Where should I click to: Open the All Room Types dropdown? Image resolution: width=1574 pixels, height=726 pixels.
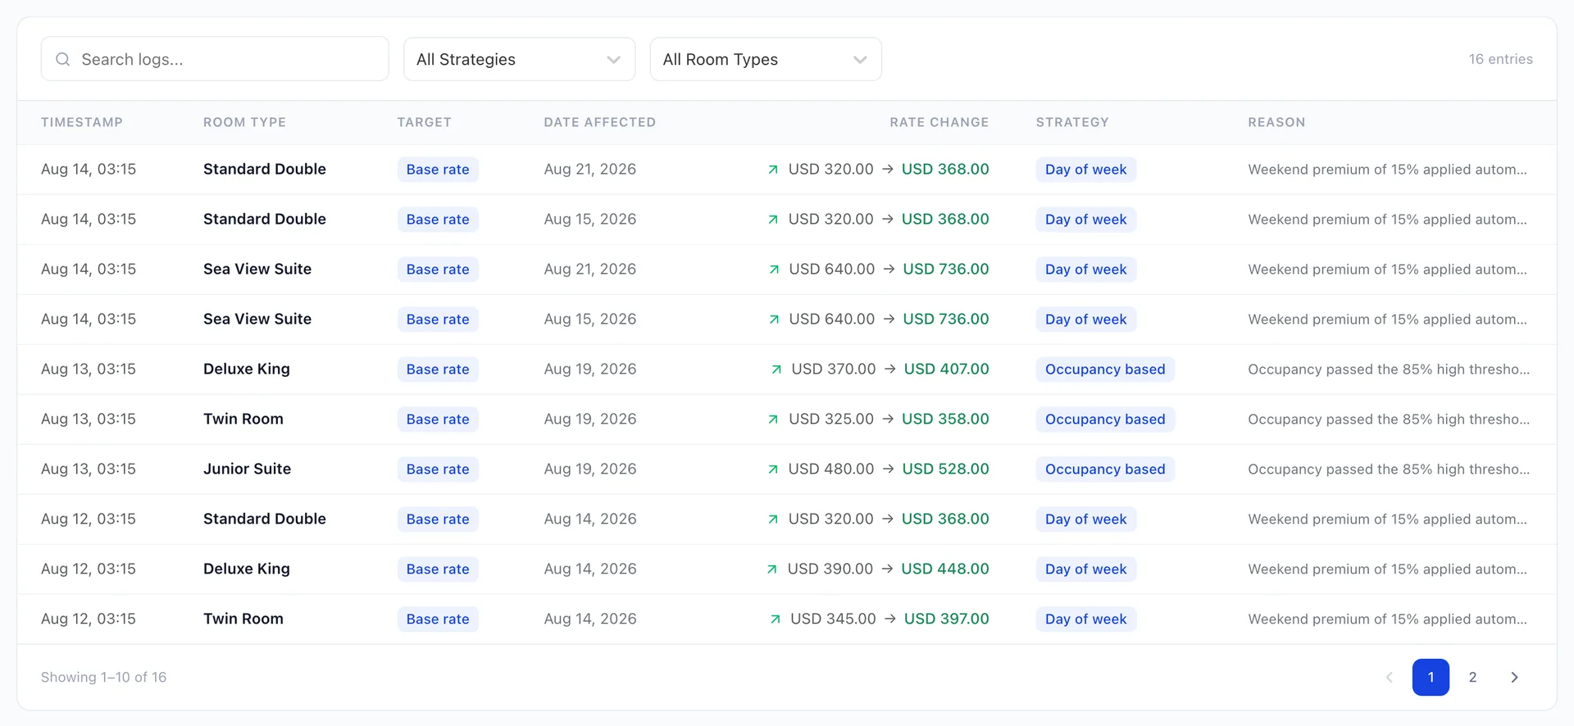tap(766, 59)
